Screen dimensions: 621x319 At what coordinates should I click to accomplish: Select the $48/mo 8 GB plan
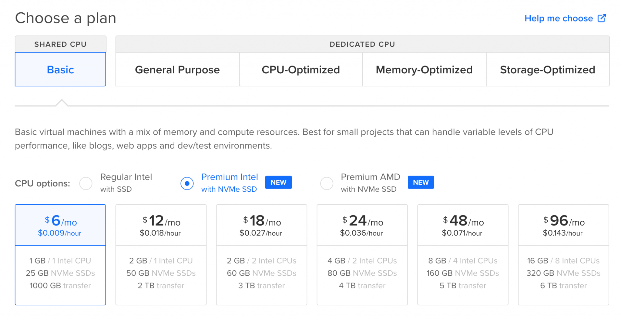coord(463,255)
